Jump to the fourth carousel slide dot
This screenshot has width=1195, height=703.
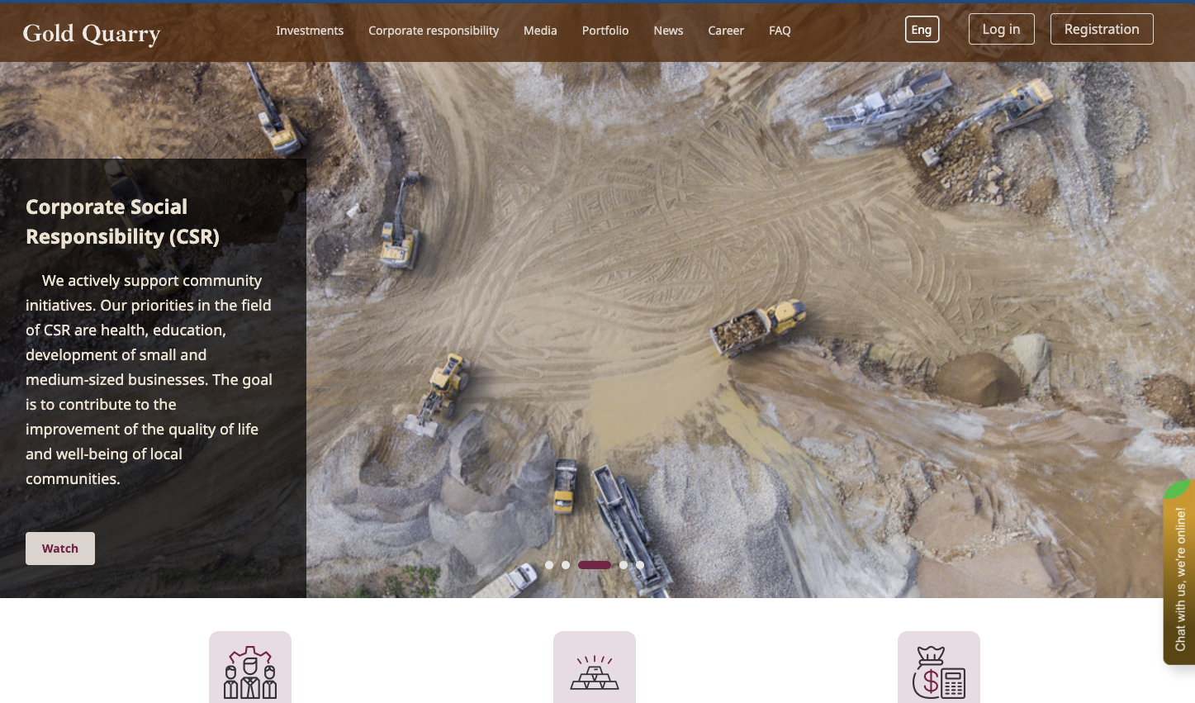click(624, 565)
